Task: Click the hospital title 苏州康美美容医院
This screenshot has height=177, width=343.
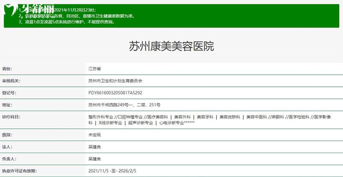Action: pos(171,46)
